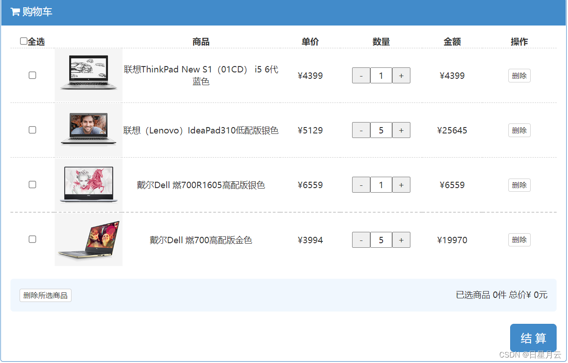The image size is (568, 363).
Task: View the Dell 燃700R1605 silver product image
Action: click(88, 184)
